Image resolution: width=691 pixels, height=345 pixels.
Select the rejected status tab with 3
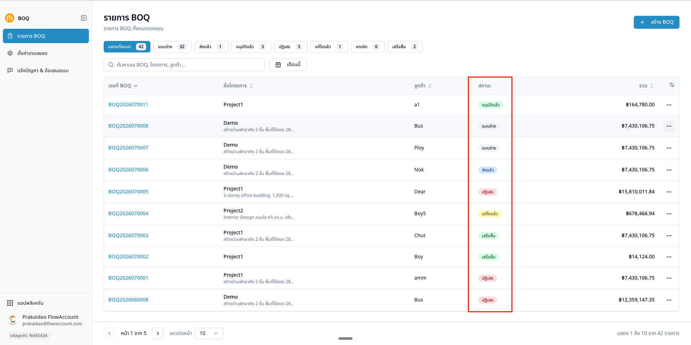point(290,47)
